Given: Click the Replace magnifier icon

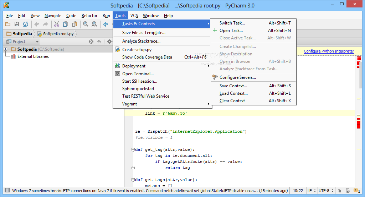Looking at the screenshot, I should 94,24.
